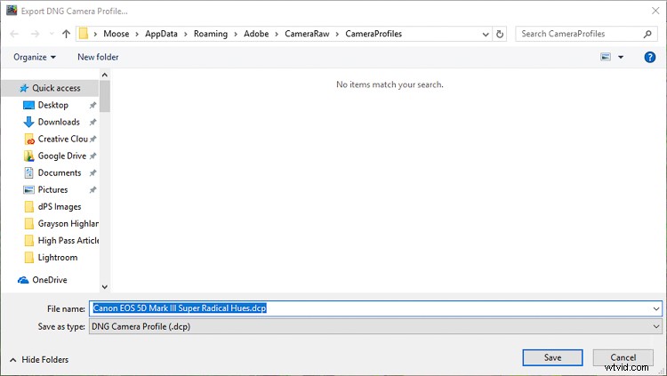The height and width of the screenshot is (376, 667).
Task: Select OneDrive in the navigation pane
Action: point(49,280)
